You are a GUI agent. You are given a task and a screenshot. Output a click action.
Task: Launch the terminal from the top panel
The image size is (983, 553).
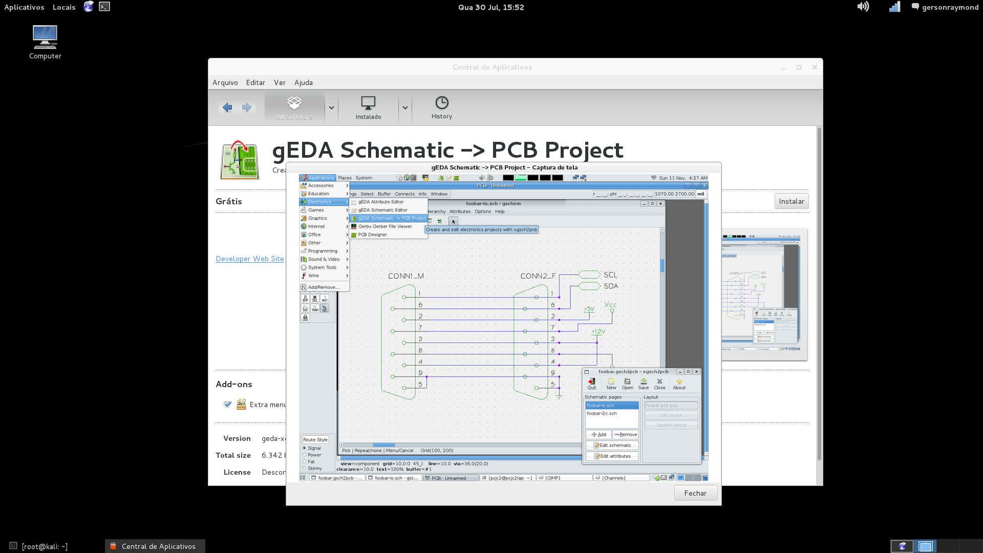pos(104,7)
